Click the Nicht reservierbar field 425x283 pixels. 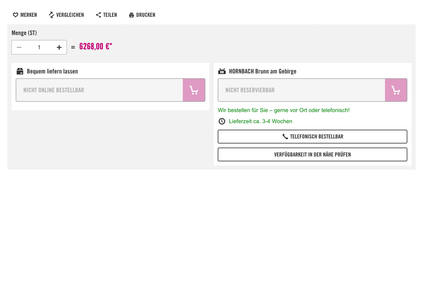pos(301,90)
